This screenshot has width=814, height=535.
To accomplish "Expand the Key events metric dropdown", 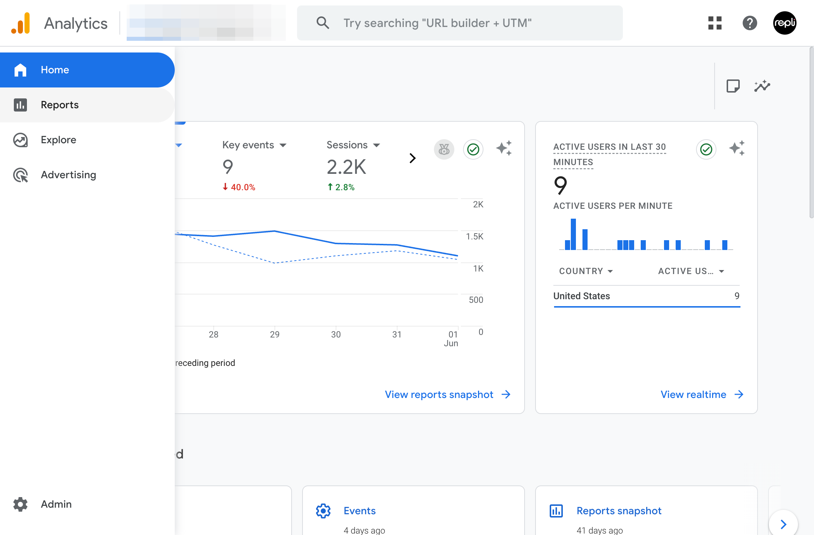I will coord(254,145).
